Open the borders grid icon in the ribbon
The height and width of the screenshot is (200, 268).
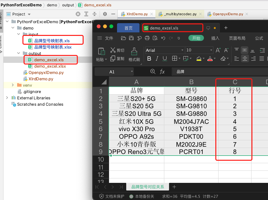175,58
